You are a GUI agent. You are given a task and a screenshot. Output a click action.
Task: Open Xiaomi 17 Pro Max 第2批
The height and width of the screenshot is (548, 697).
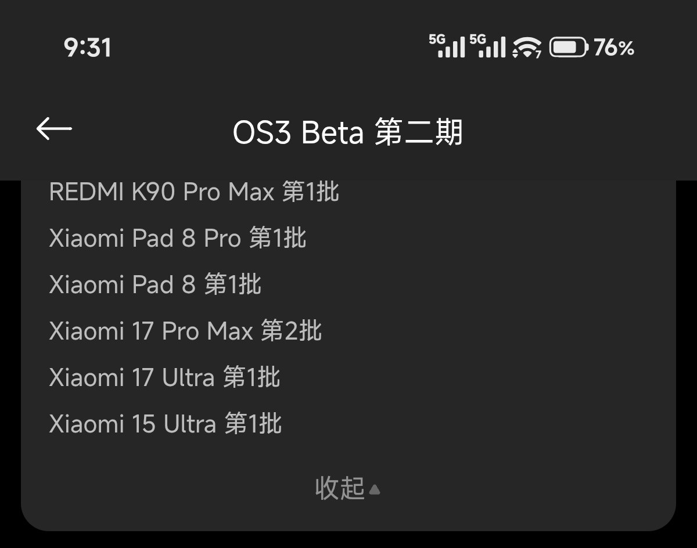[x=186, y=331]
